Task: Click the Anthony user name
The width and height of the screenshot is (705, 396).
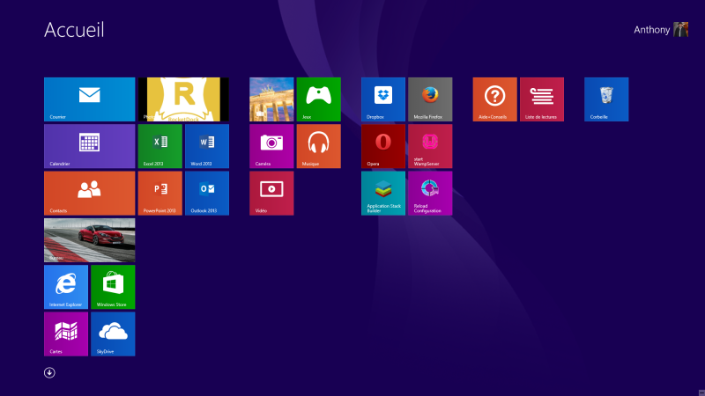Action: (x=651, y=30)
